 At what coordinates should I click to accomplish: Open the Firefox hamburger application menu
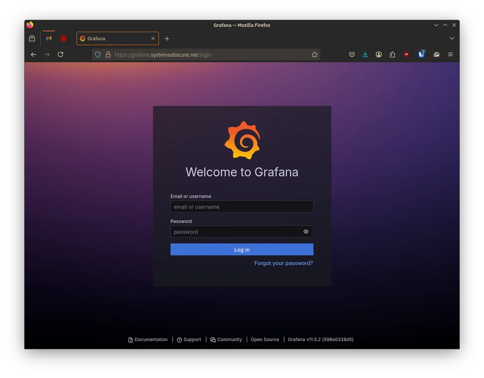(450, 55)
